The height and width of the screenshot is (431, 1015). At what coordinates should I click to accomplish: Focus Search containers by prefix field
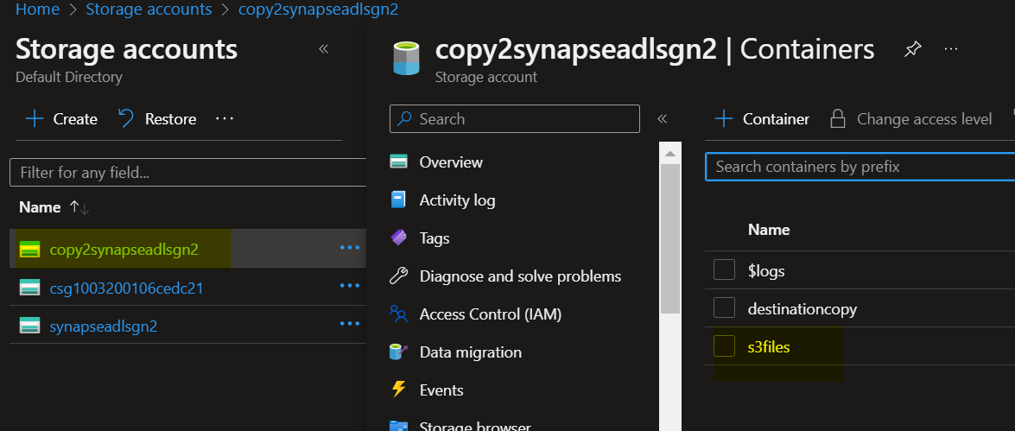pos(860,167)
